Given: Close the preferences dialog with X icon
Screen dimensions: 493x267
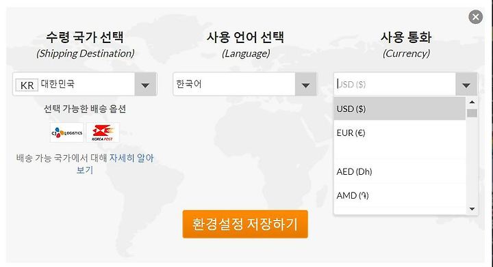Looking at the screenshot, I should click(475, 17).
